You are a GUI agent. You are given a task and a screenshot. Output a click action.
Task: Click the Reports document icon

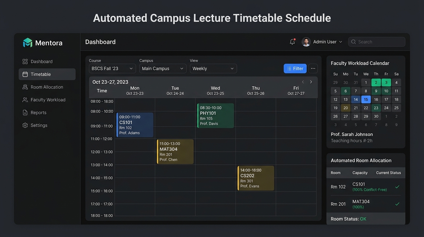click(25, 113)
